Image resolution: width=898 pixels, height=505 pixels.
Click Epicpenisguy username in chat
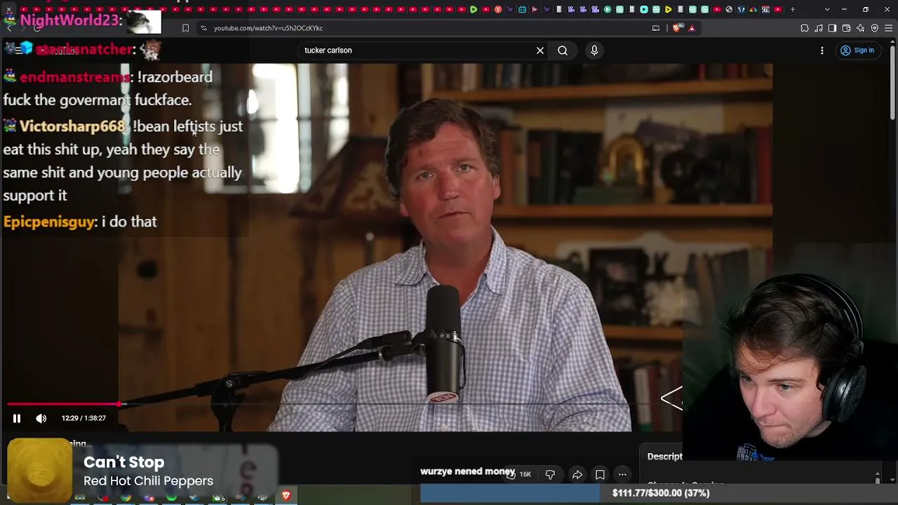(x=48, y=222)
